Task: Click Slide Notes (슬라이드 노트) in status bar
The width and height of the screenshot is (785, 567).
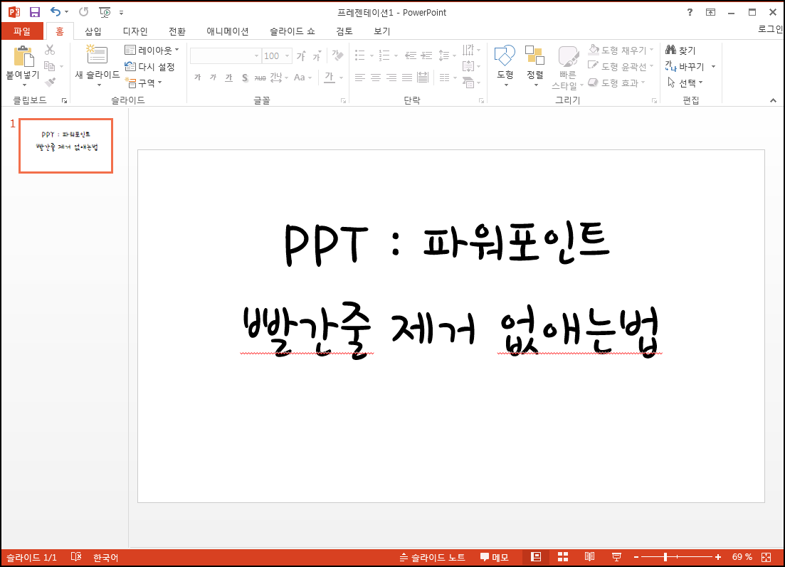Action: [x=433, y=557]
